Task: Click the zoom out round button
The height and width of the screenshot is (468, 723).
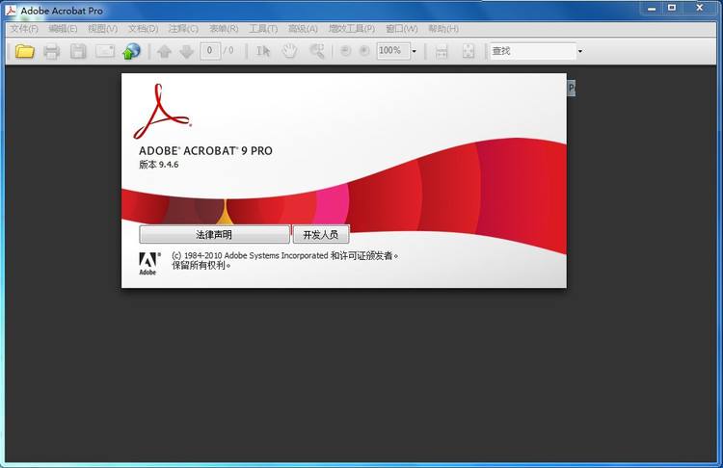Action: coord(345,51)
